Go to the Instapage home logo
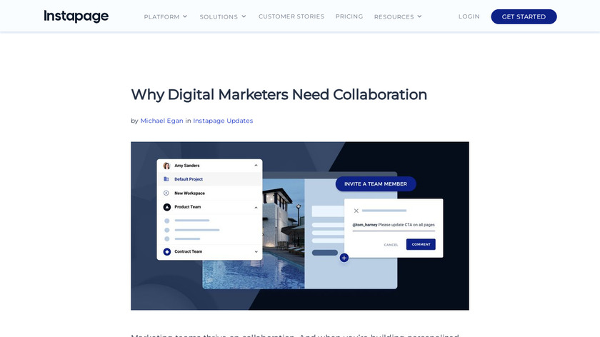This screenshot has height=337, width=600. click(x=76, y=16)
